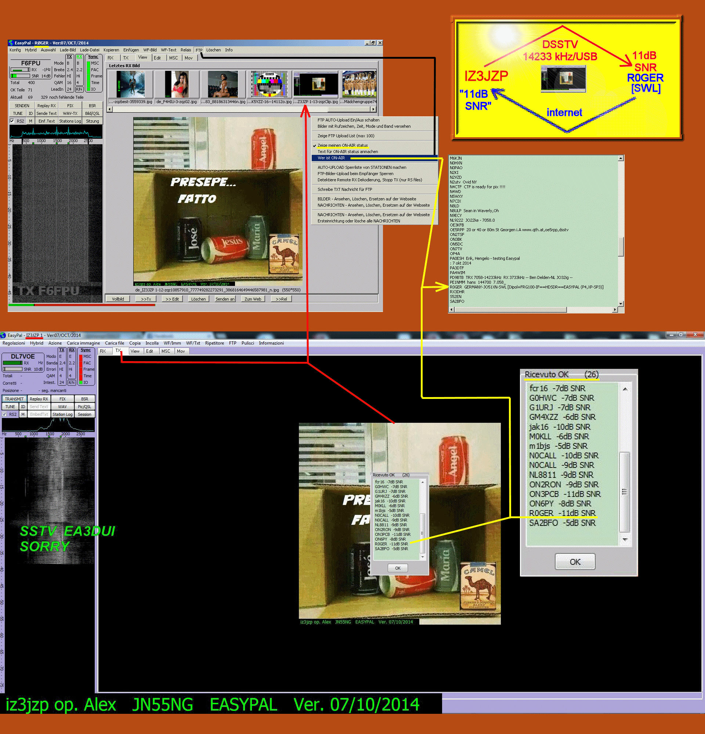Toggle RS2 checkbox in upper RØGER window

[x=12, y=121]
